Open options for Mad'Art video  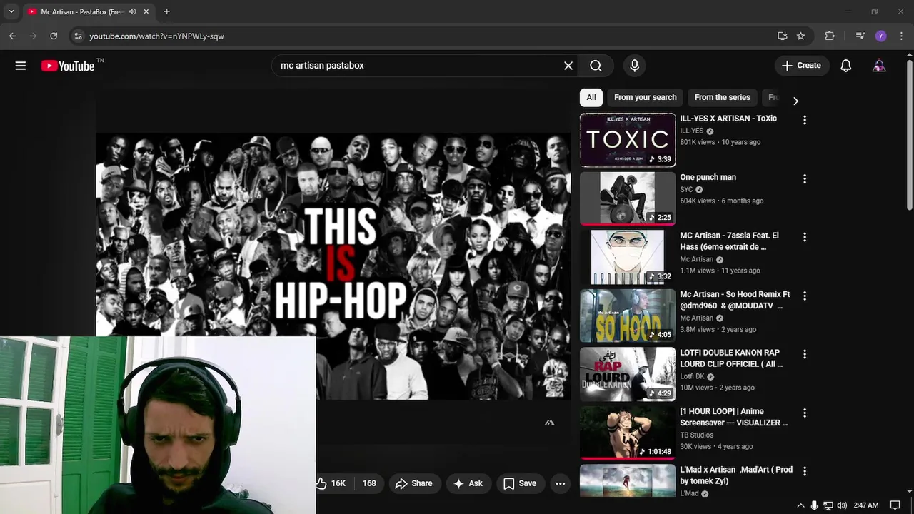(x=805, y=471)
